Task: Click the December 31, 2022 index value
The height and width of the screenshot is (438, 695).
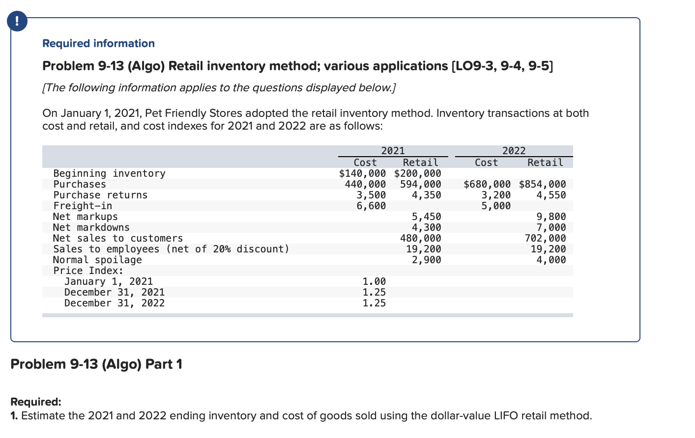Action: click(375, 303)
